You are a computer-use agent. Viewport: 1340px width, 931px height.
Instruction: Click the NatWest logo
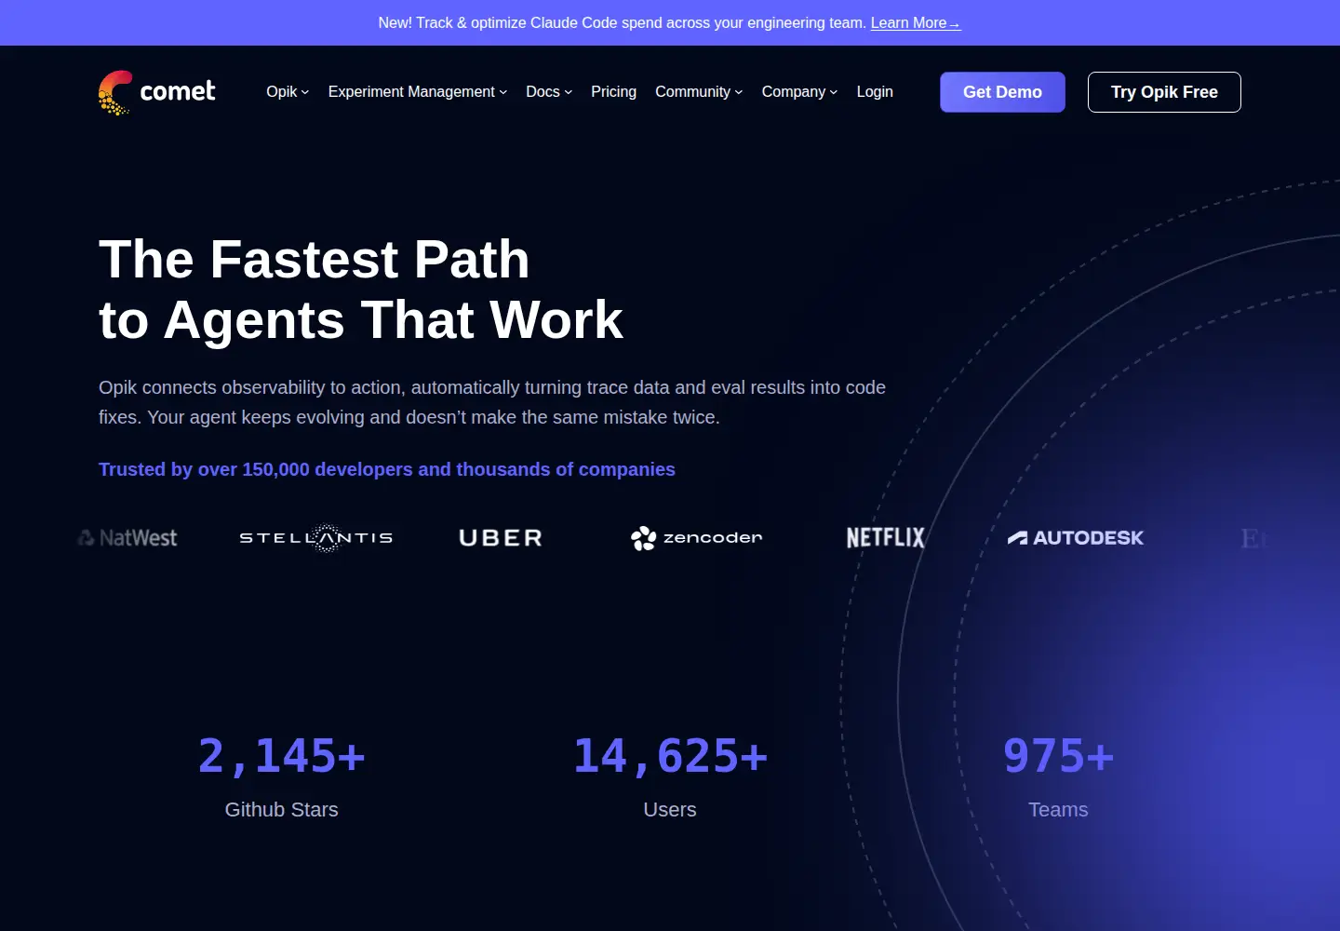point(127,538)
